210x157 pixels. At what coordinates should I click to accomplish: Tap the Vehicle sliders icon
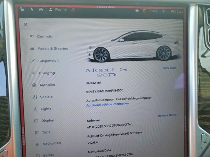35,97
